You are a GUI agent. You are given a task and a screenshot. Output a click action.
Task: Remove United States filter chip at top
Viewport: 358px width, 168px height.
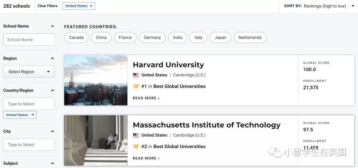pyautogui.click(x=91, y=6)
